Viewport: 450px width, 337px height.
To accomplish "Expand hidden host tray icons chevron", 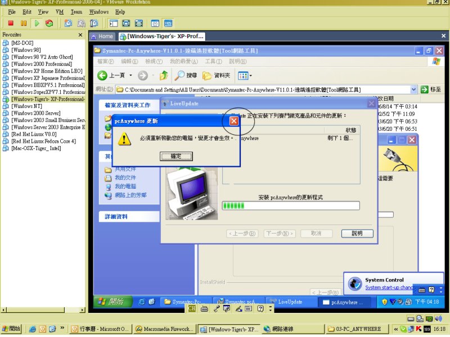I will click(x=396, y=329).
